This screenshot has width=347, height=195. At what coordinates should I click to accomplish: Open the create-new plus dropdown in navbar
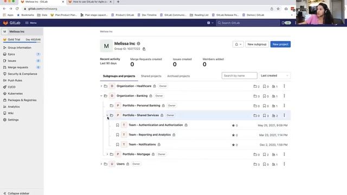(x=210, y=23)
